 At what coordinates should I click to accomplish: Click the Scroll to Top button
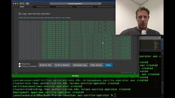click(45, 65)
